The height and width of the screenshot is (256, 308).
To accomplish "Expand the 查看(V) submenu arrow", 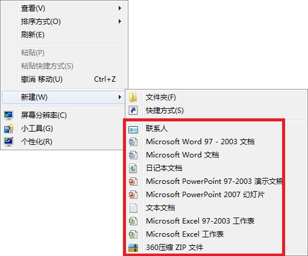I will pyautogui.click(x=120, y=8).
